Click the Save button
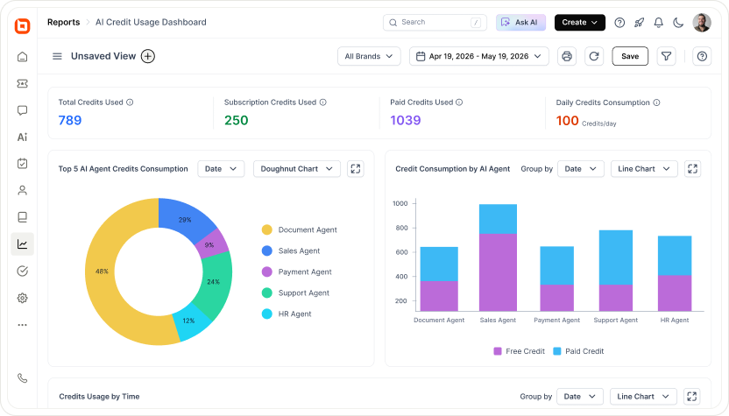Image resolution: width=729 pixels, height=416 pixels. pyautogui.click(x=630, y=56)
